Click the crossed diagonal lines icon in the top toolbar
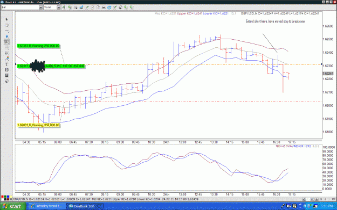 [92, 8]
